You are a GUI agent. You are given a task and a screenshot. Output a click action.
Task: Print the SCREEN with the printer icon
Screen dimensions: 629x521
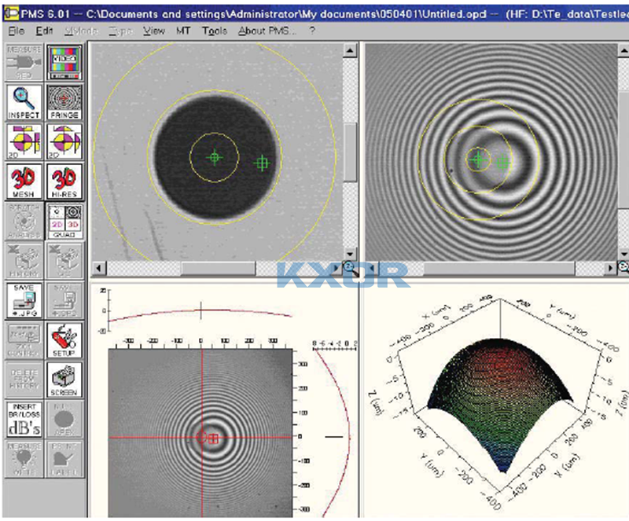pos(64,380)
